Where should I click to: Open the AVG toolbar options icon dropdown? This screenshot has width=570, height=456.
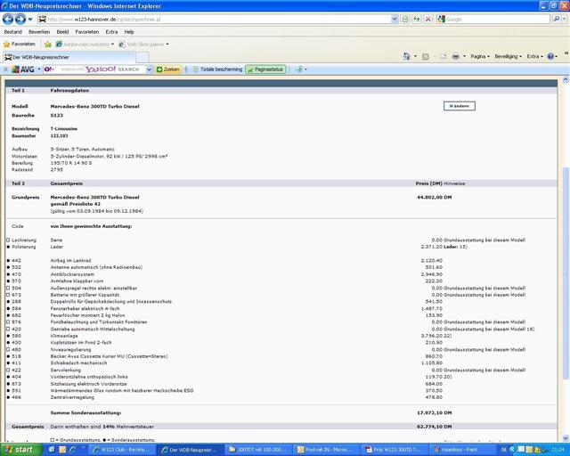tap(301, 69)
